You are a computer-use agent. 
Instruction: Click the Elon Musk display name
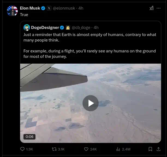pos(30,8)
